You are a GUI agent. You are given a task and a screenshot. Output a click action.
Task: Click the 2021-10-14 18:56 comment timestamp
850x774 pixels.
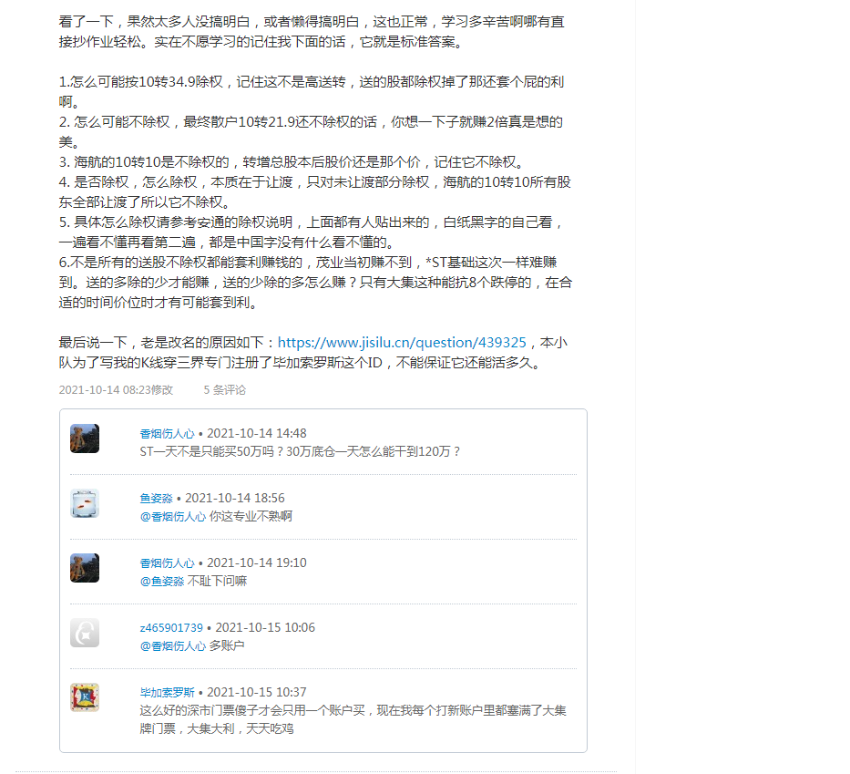(235, 498)
